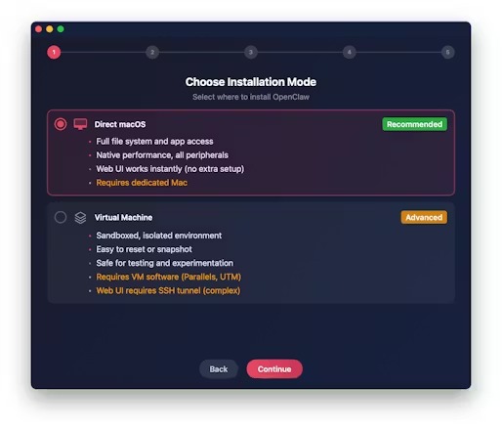The image size is (502, 430).
Task: Select the Virtual Machine radio button
Action: (61, 217)
